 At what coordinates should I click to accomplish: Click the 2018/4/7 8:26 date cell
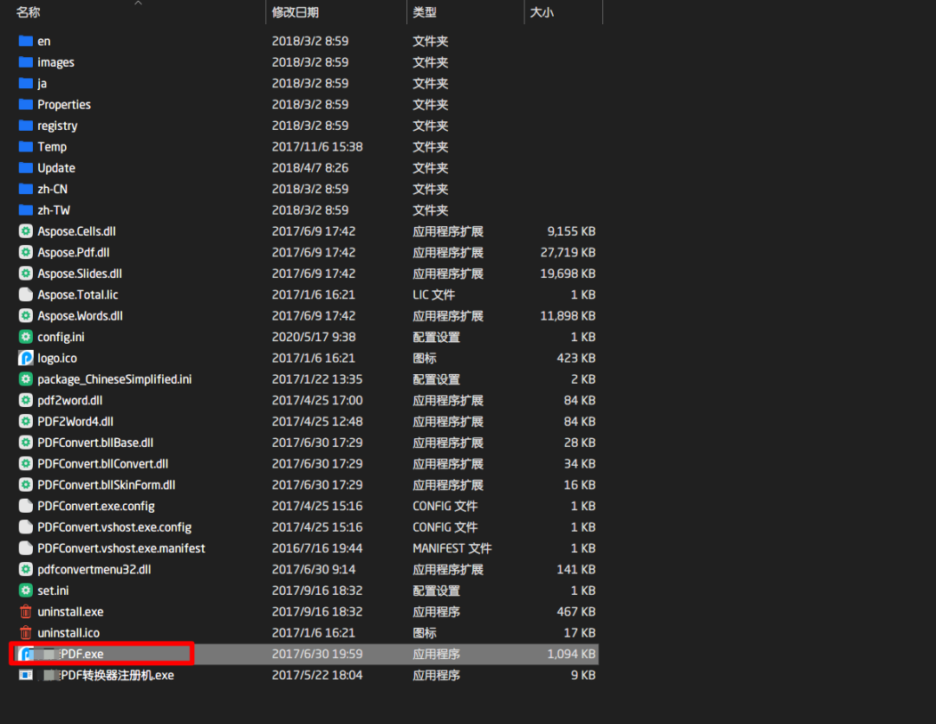[x=309, y=168]
